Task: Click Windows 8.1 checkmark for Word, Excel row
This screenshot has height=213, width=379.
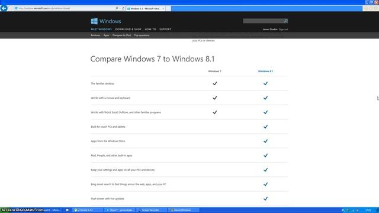Action: (265, 112)
